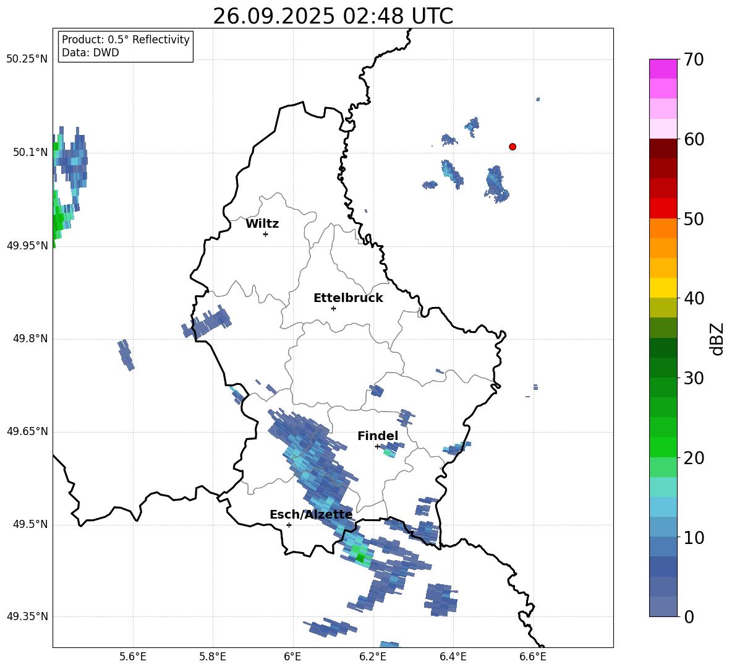Click the yellow 40 dBZ colorbar segment
The width and height of the screenshot is (732, 669).
point(663,288)
